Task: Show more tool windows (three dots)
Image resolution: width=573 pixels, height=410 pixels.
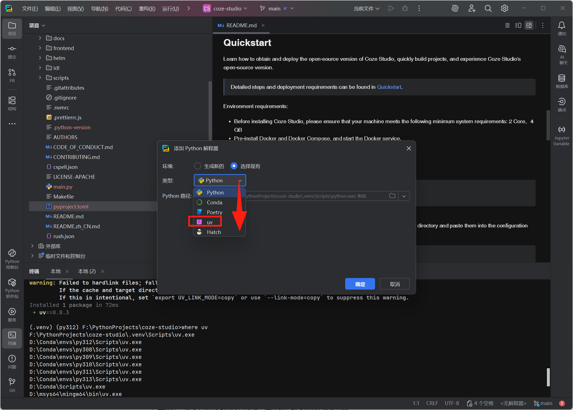Action: coord(12,124)
